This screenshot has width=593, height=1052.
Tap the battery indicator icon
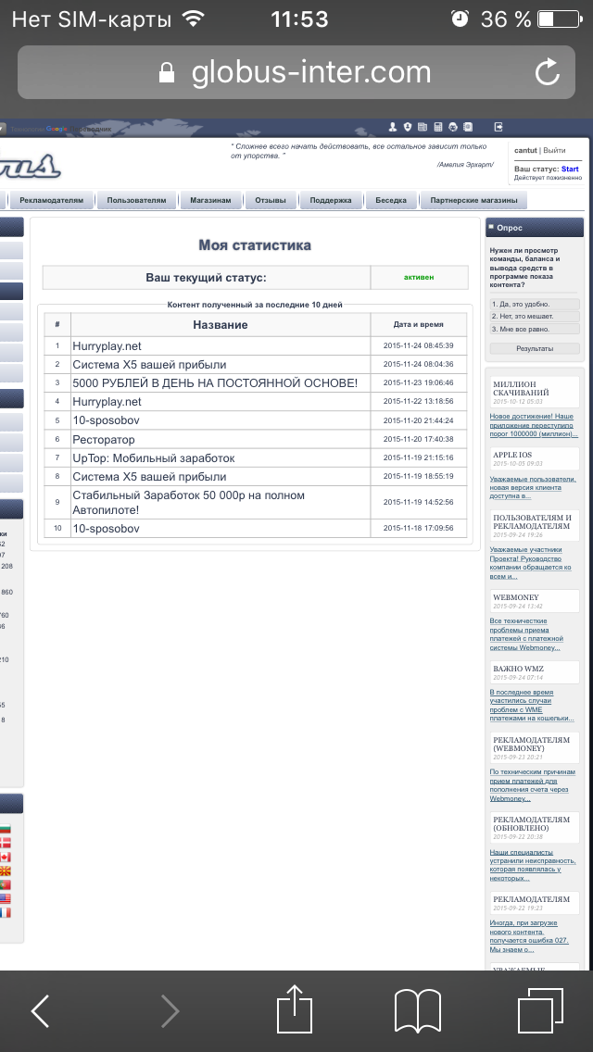pyautogui.click(x=560, y=19)
